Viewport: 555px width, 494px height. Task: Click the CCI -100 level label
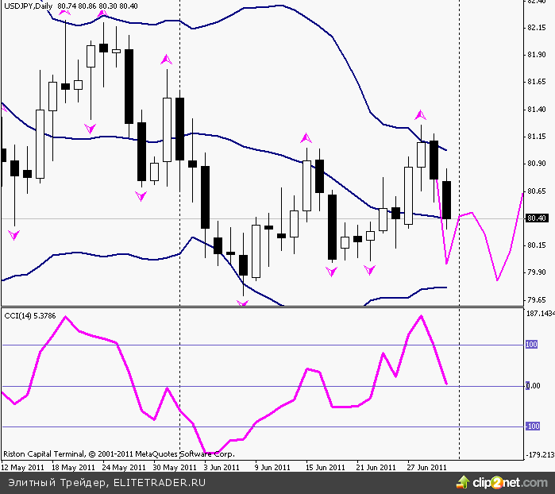coord(531,426)
